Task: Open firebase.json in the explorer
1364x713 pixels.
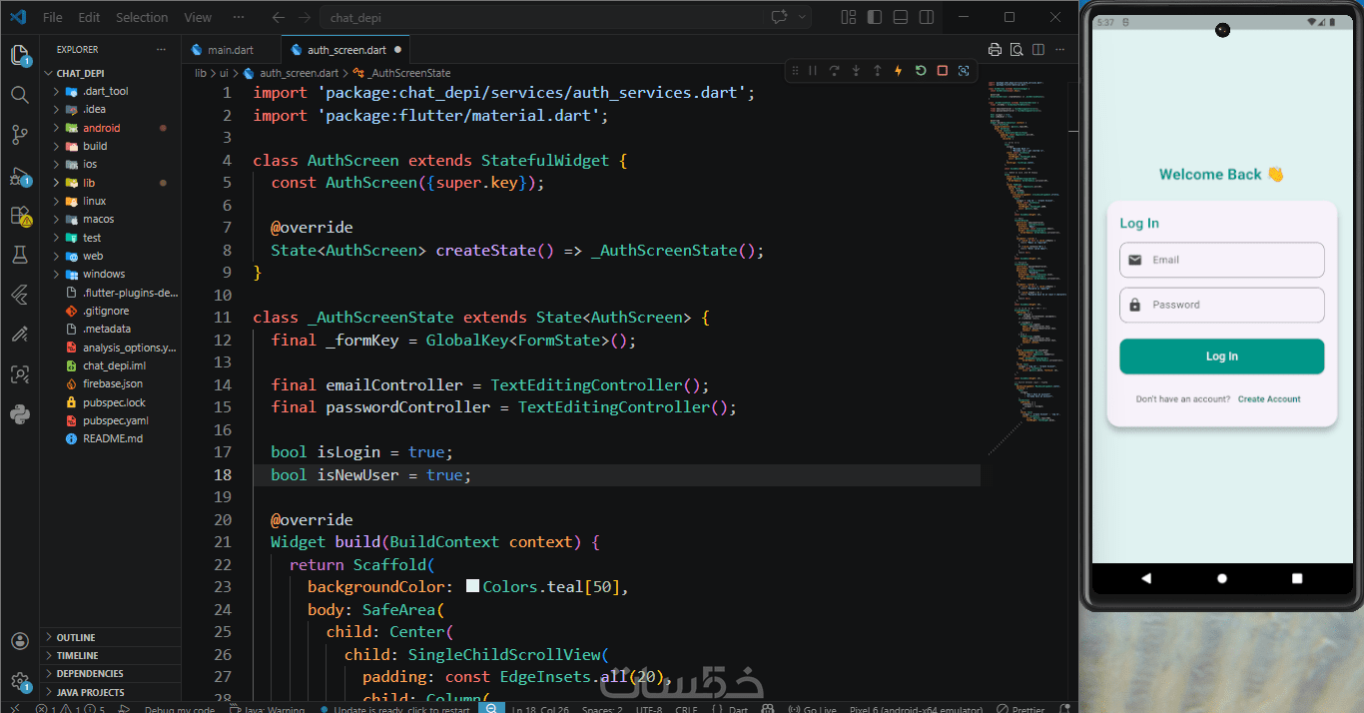Action: tap(111, 383)
